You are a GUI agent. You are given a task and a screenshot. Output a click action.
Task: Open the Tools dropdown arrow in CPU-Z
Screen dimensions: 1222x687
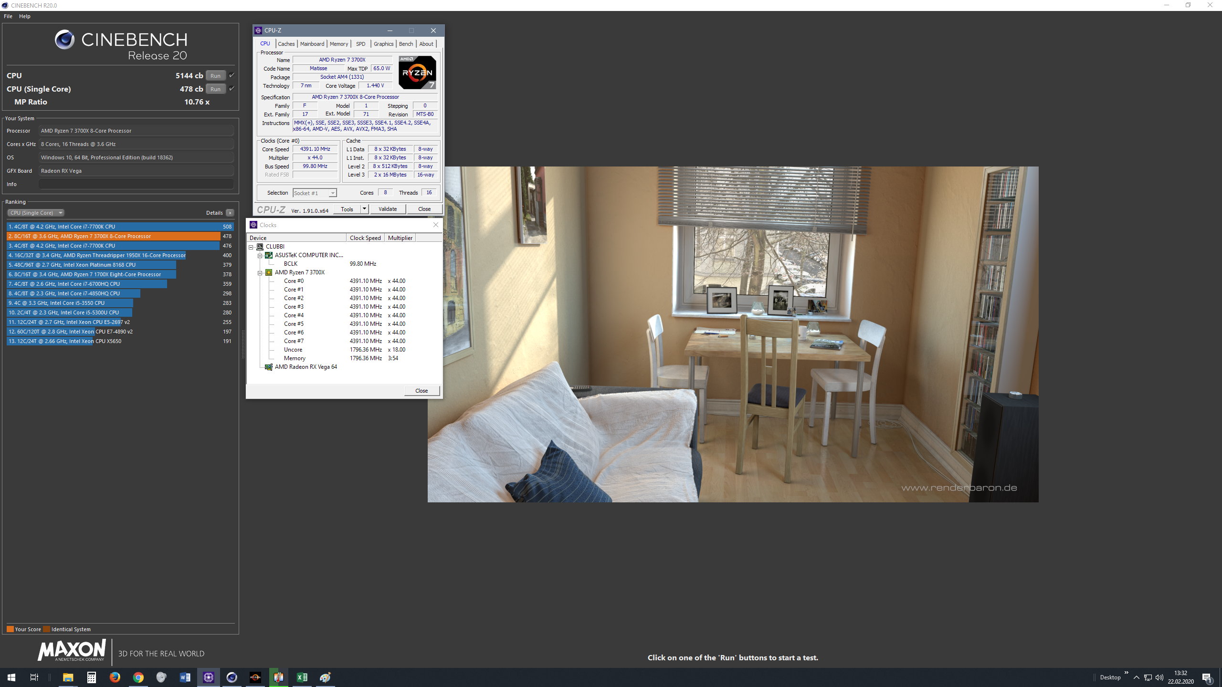pyautogui.click(x=364, y=209)
